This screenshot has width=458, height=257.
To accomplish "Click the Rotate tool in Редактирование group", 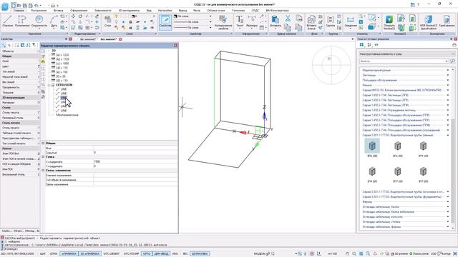I will (x=80, y=16).
